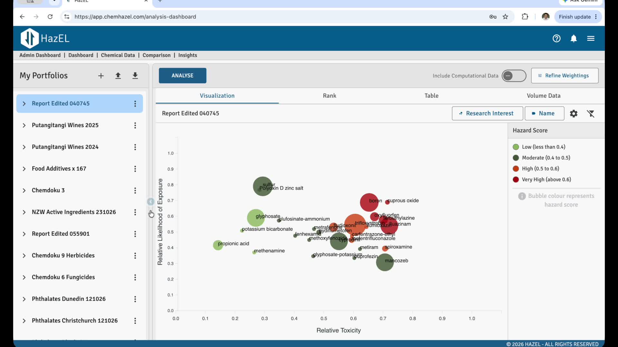618x347 pixels.
Task: Click the ANALYSE button
Action: 183,76
